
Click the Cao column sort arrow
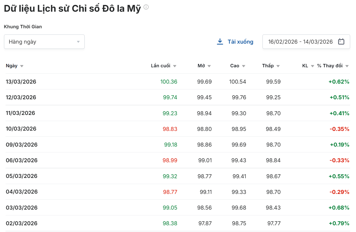pos(244,66)
